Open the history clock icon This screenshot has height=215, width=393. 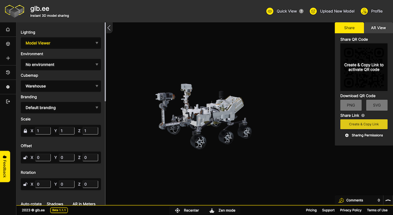(x=8, y=73)
